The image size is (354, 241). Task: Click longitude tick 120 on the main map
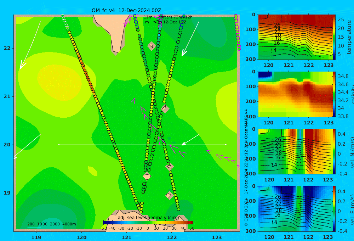81,237
